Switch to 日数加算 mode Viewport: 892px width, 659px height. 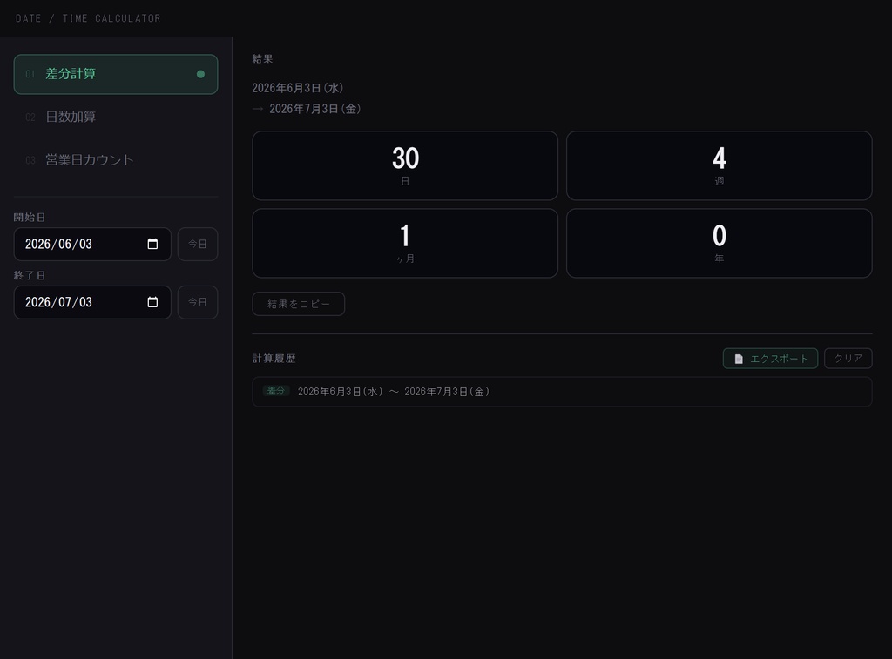pyautogui.click(x=116, y=118)
